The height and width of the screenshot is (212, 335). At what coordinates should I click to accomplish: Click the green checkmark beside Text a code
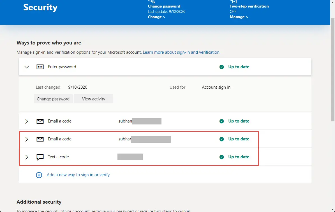[x=221, y=157]
